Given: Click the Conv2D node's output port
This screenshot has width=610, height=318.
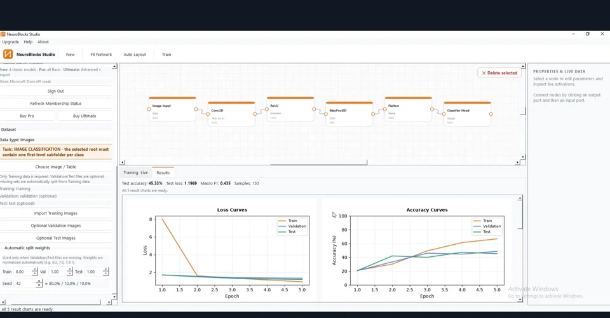Looking at the screenshot, I should point(255,114).
